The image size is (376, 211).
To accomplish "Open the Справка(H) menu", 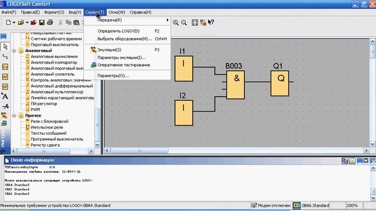I will click(x=140, y=12).
